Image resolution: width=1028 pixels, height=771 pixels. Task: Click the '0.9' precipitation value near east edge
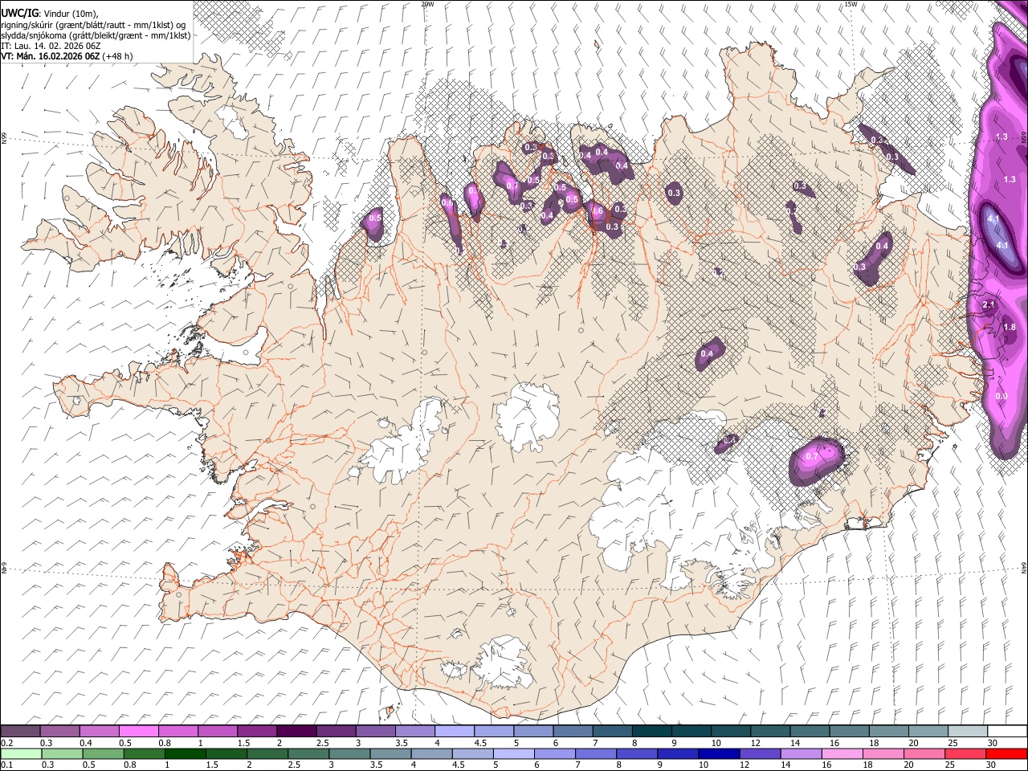(1001, 396)
